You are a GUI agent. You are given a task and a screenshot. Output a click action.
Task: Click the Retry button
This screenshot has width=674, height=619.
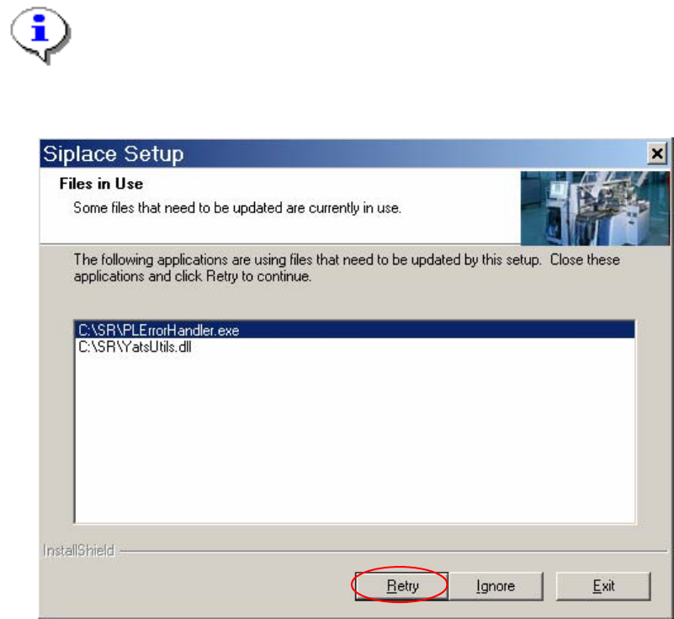pyautogui.click(x=402, y=586)
